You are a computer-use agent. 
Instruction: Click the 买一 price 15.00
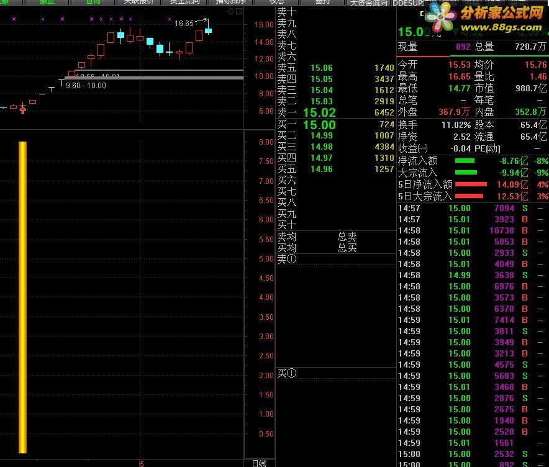pos(319,125)
